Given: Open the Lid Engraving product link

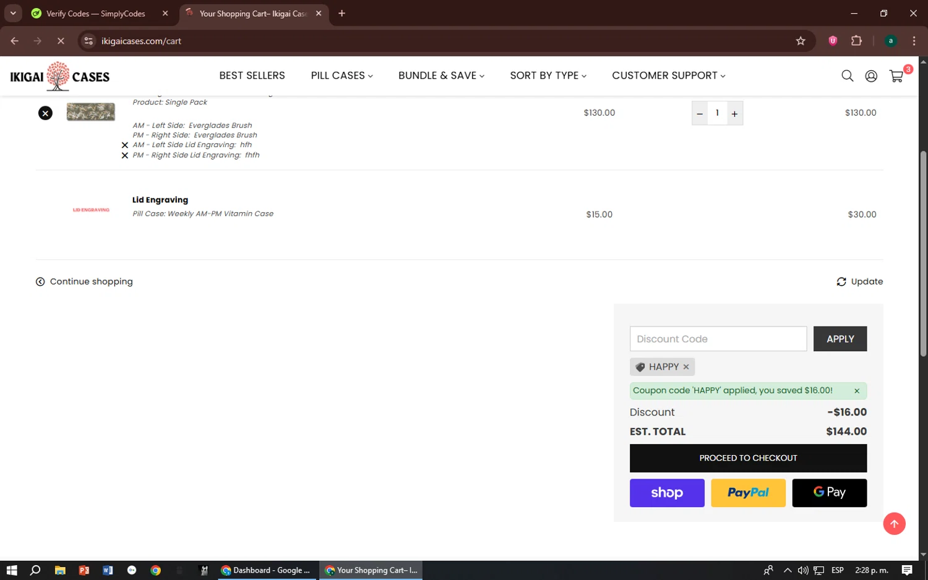Looking at the screenshot, I should [160, 200].
